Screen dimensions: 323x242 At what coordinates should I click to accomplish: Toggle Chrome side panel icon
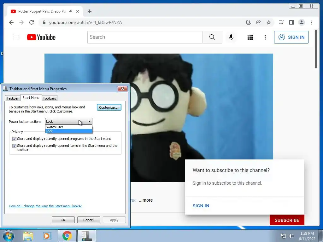tap(291, 22)
